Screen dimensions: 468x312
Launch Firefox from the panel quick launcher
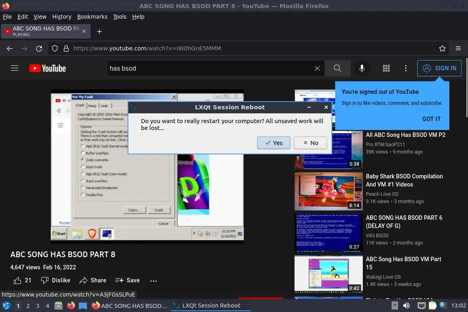(71, 305)
